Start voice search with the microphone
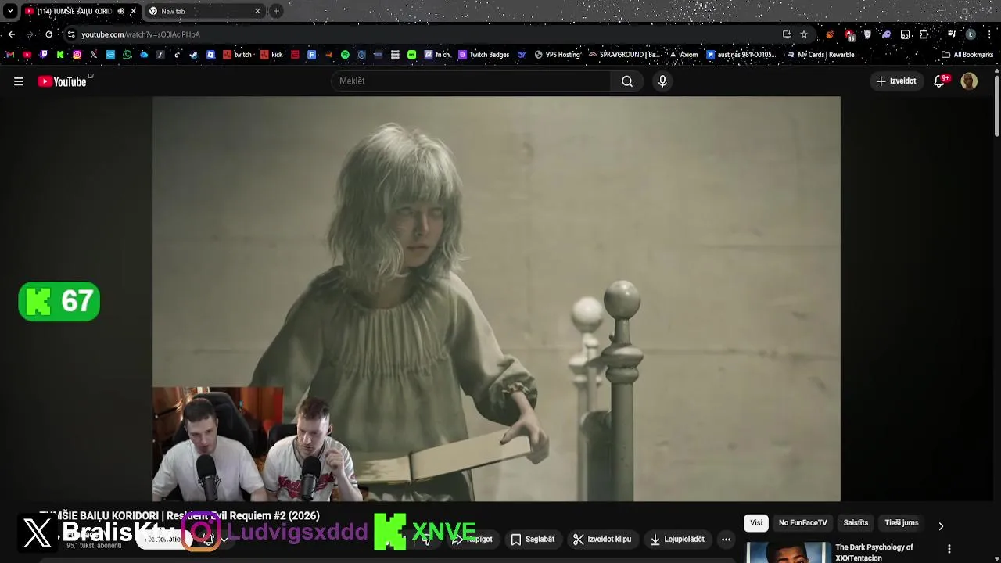1001x563 pixels. coord(662,81)
